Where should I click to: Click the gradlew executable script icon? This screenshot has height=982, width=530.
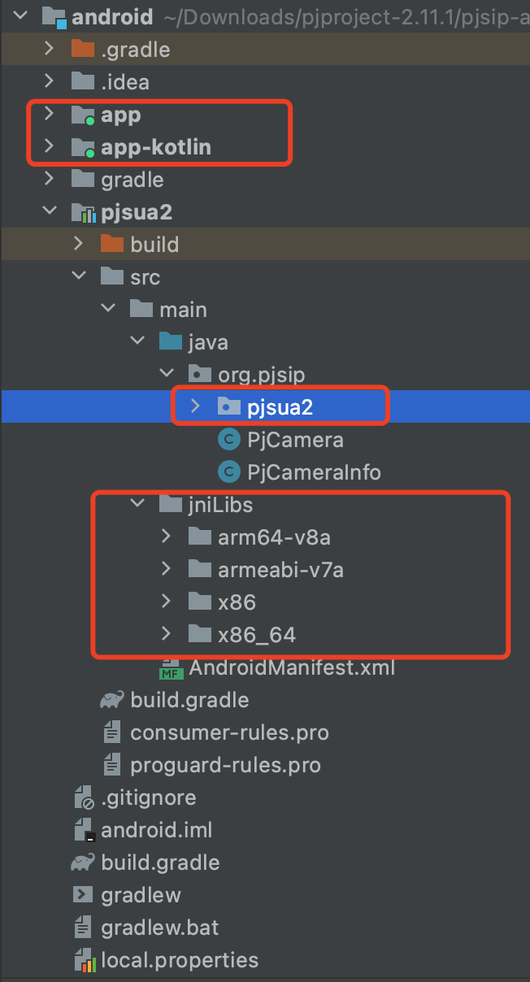[82, 894]
